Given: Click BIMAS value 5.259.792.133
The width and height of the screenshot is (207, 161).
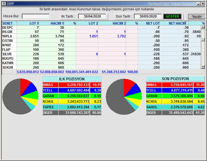Looking at the screenshot, I should (78, 85).
